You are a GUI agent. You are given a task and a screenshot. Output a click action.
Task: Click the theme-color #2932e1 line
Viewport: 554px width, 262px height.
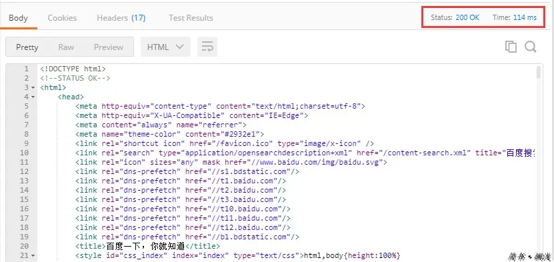(x=169, y=134)
